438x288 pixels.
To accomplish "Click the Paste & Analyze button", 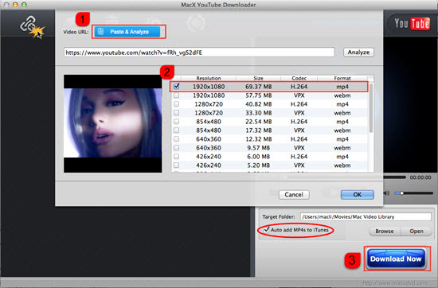I will 127,32.
